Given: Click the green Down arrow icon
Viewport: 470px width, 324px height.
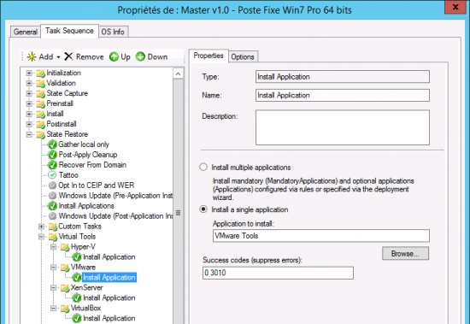Looking at the screenshot, I should click(140, 56).
